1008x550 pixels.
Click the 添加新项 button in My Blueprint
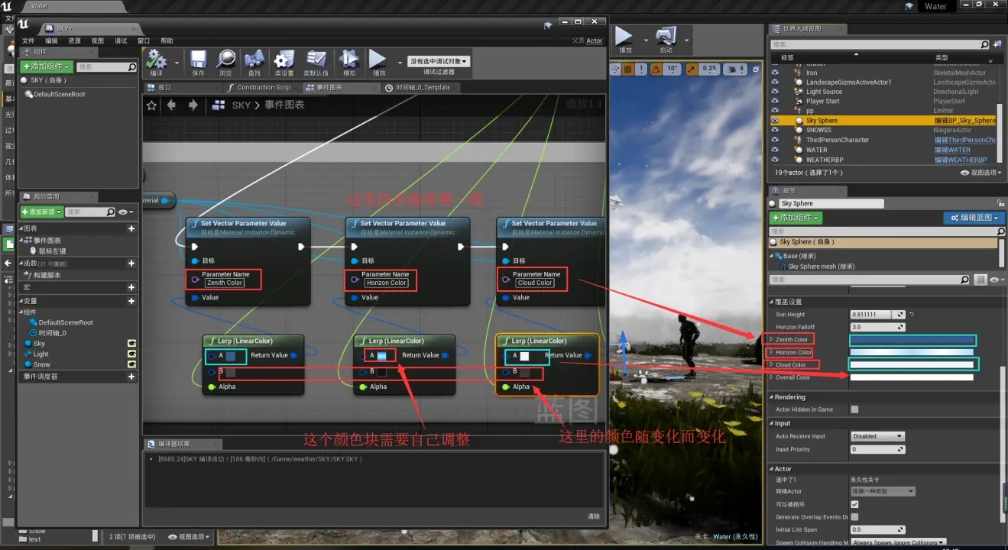pyautogui.click(x=42, y=212)
